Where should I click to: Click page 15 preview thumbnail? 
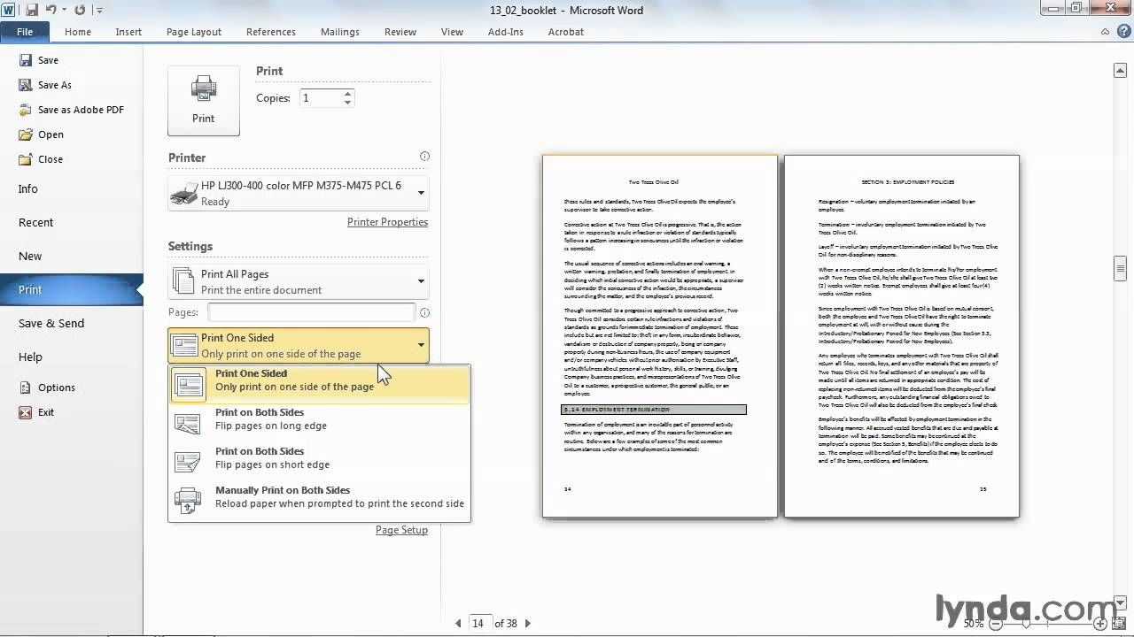(902, 336)
